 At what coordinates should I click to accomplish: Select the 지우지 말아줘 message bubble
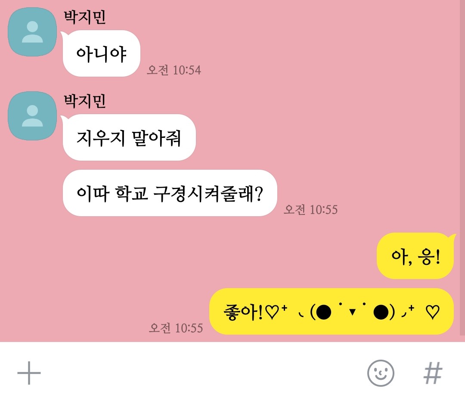tap(129, 137)
